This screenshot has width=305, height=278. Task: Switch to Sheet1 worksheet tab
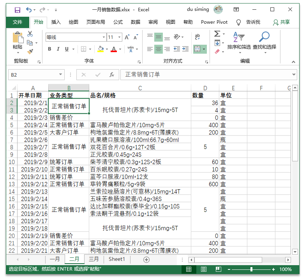pyautogui.click(x=117, y=259)
